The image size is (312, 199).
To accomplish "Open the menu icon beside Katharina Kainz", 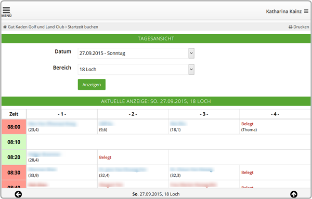I will coord(306,11).
